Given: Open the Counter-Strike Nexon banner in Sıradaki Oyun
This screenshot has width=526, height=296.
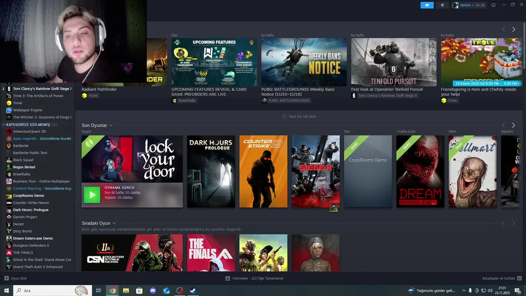Looking at the screenshot, I should click(x=132, y=253).
